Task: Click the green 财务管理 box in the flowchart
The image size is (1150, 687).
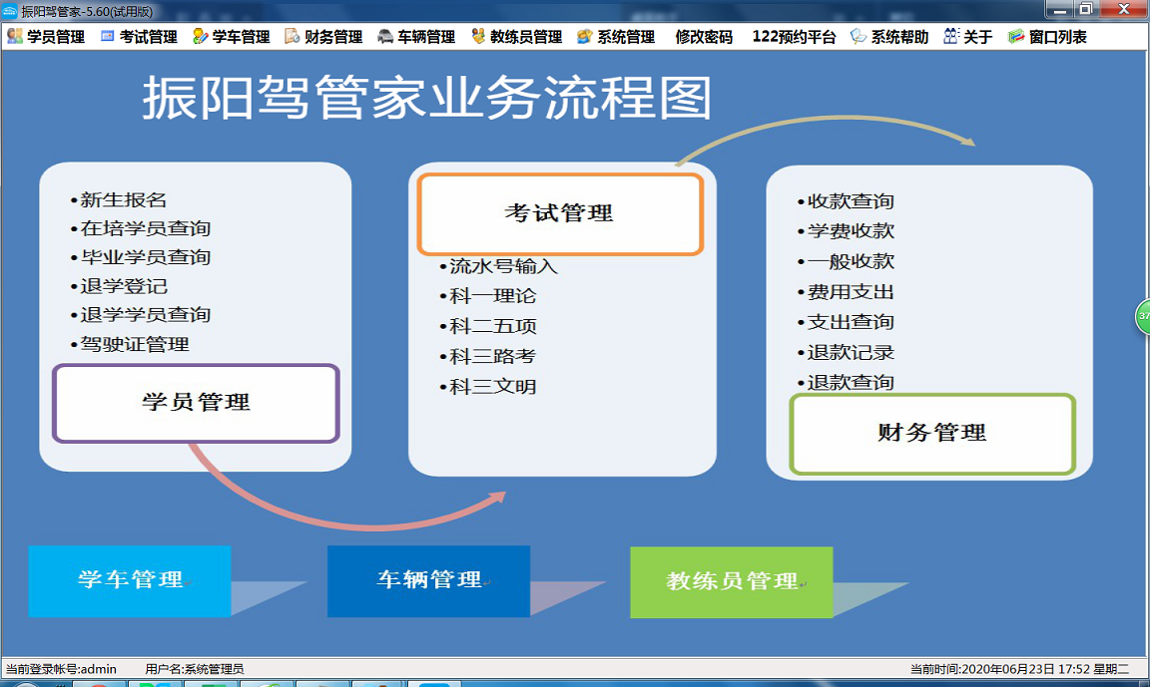Action: coord(932,434)
